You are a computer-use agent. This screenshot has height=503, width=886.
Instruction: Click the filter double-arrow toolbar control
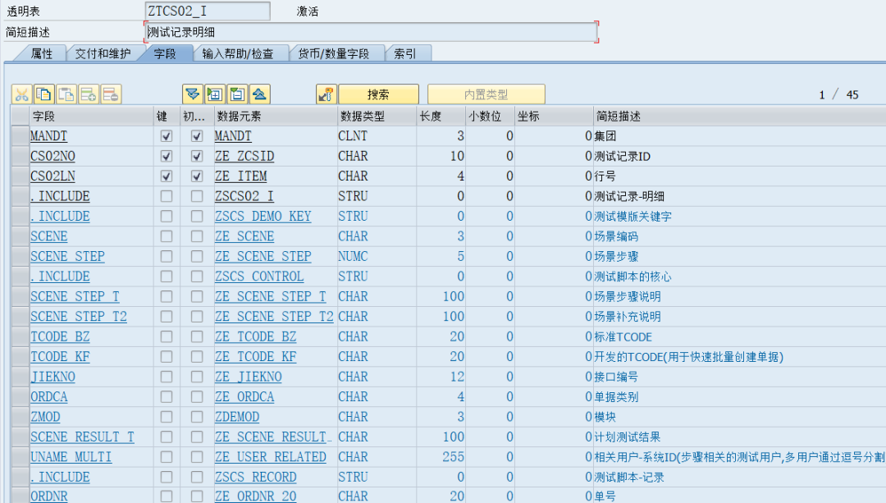click(193, 94)
